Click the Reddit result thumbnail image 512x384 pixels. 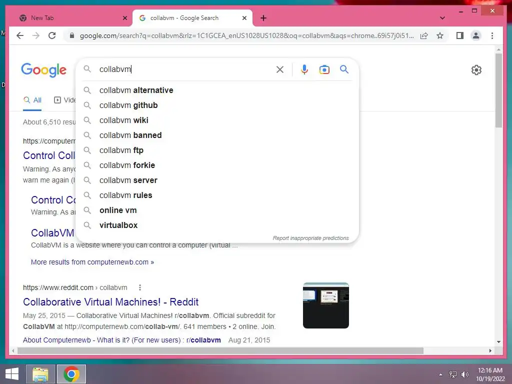[326, 305]
